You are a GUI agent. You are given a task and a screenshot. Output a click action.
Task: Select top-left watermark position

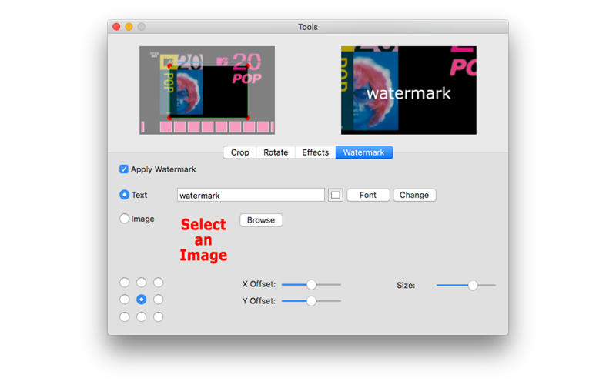tap(125, 283)
